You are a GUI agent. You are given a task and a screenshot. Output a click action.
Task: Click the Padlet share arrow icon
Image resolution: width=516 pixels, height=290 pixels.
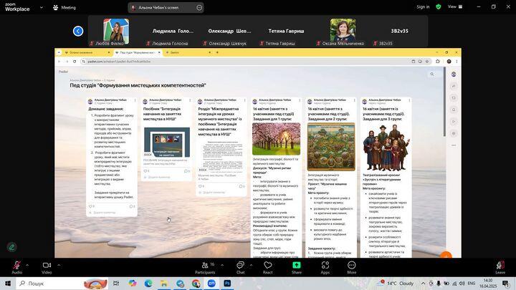(x=454, y=86)
